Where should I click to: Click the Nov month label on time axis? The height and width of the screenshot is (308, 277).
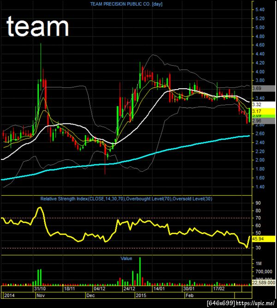pyautogui.click(x=41, y=296)
